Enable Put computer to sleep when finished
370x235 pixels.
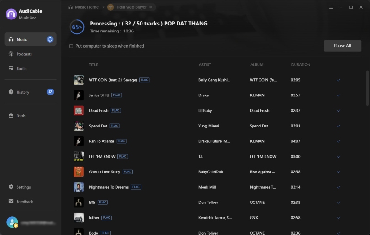click(x=71, y=46)
